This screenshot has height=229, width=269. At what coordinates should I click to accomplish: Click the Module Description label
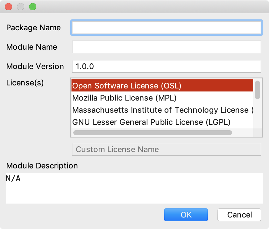tap(42, 166)
